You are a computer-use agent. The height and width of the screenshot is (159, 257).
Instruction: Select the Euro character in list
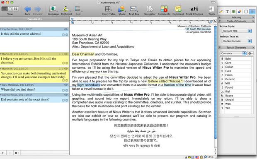[235, 71]
